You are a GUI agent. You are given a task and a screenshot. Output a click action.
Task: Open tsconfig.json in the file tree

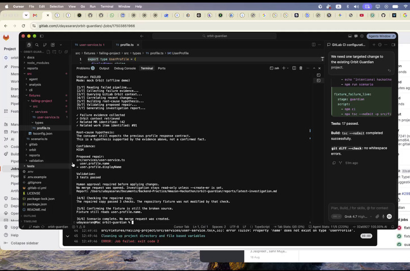coord(42,133)
